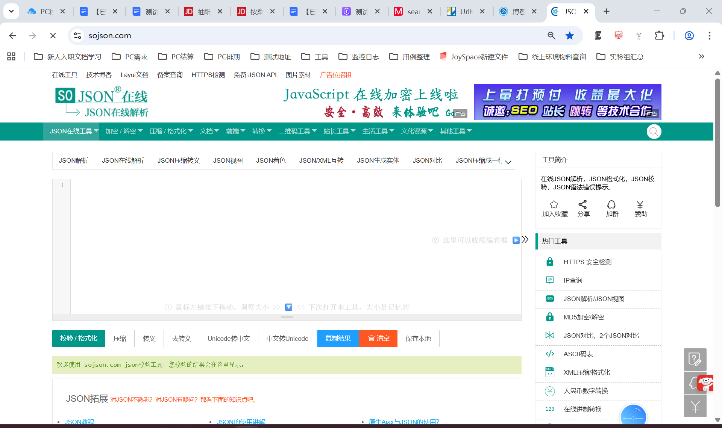Screen dimensions: 722x428
Task: Click the 加入收藏 star icon
Action: pyautogui.click(x=554, y=205)
